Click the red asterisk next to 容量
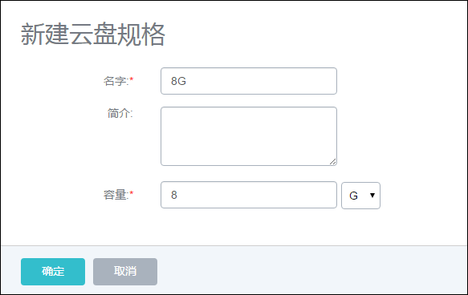This screenshot has height=295, width=468. coord(132,193)
